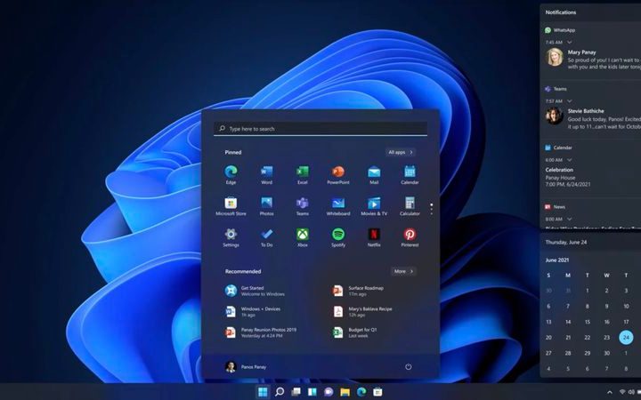This screenshot has width=641, height=400.
Task: Open Excel in the Pinned section
Action: pos(303,175)
